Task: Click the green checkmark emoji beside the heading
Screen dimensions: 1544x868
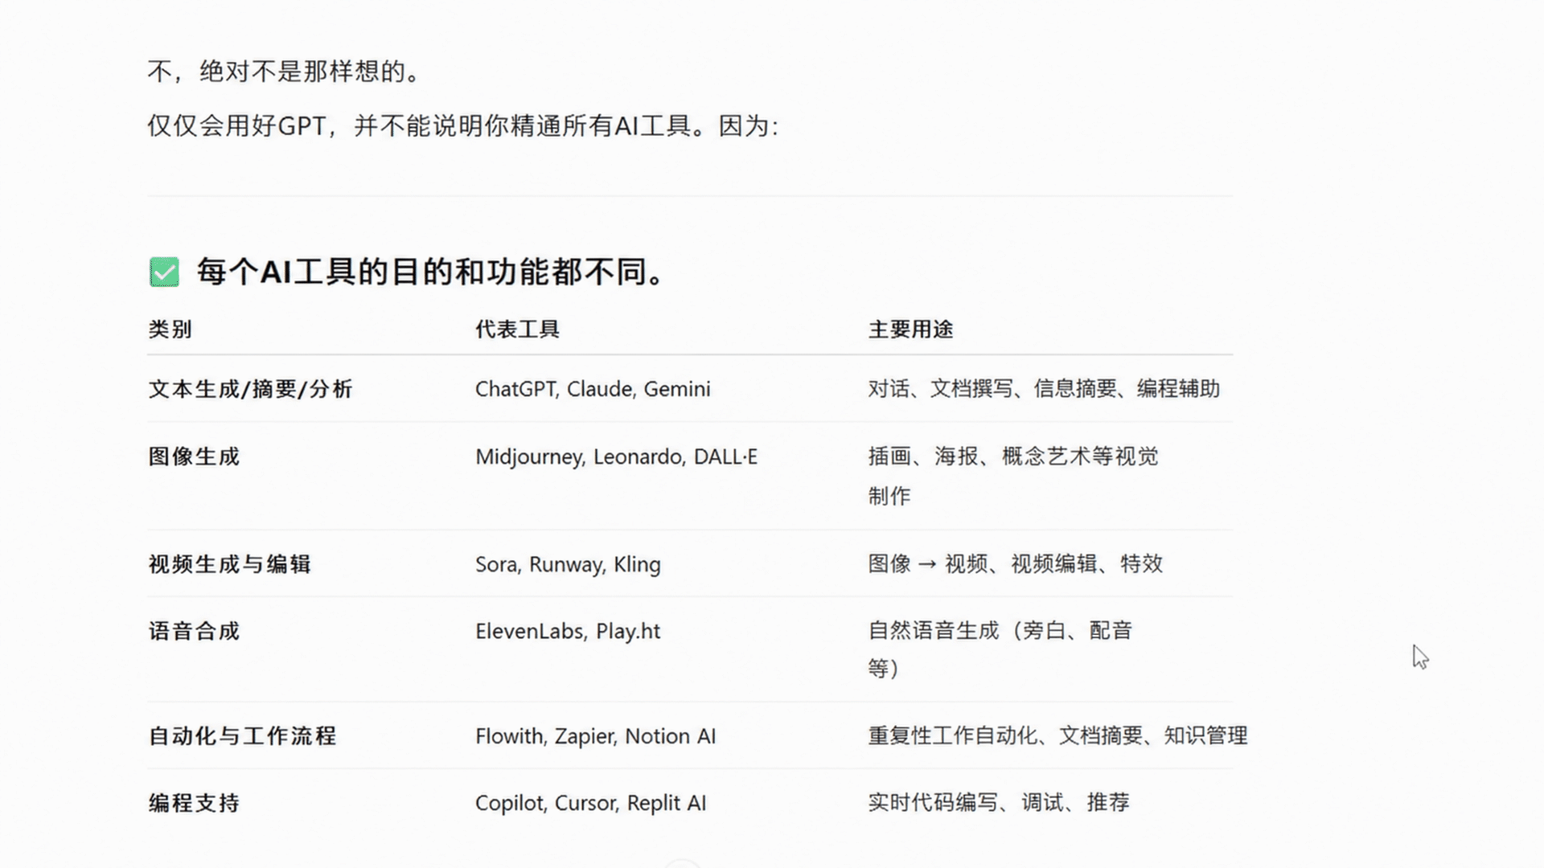Action: (x=164, y=272)
